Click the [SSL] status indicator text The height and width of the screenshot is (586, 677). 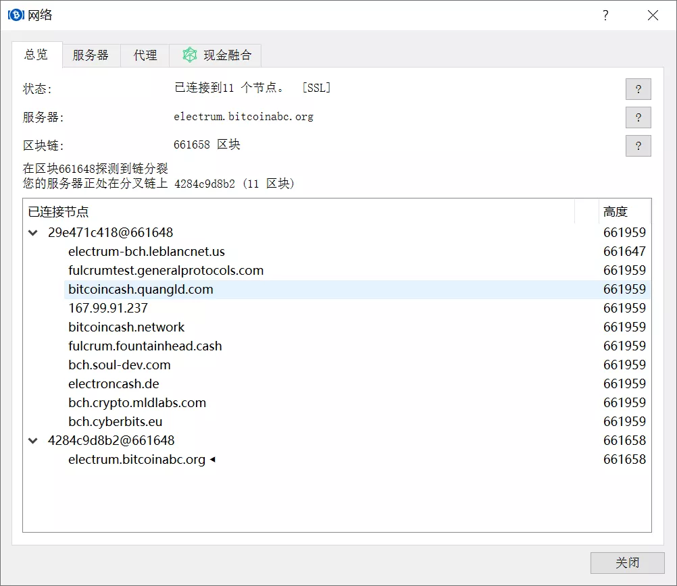(316, 88)
